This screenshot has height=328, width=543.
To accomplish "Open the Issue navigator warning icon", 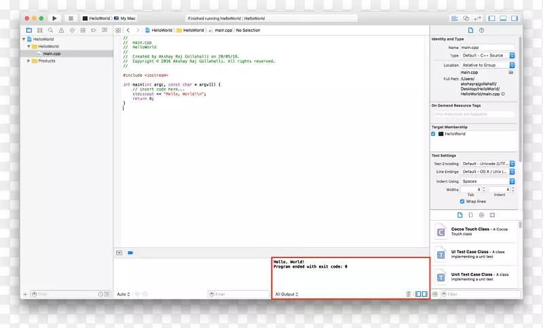I will pyautogui.click(x=61, y=31).
